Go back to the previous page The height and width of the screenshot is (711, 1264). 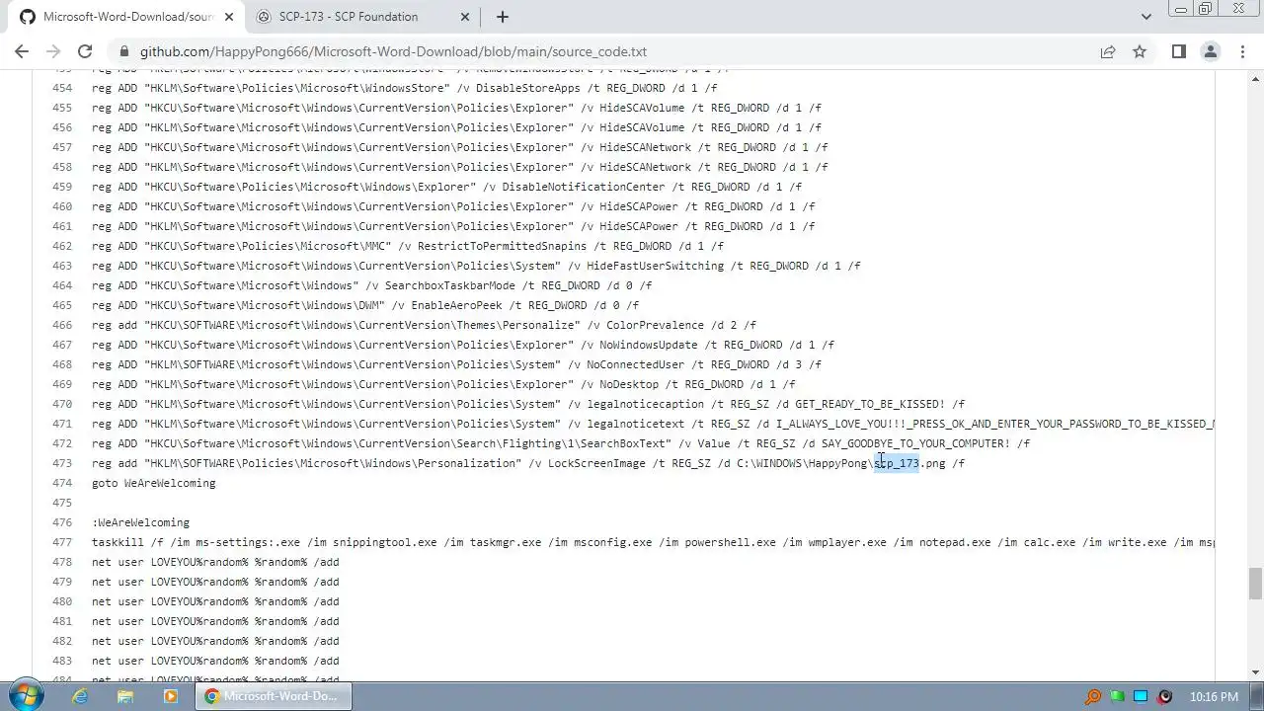click(22, 51)
